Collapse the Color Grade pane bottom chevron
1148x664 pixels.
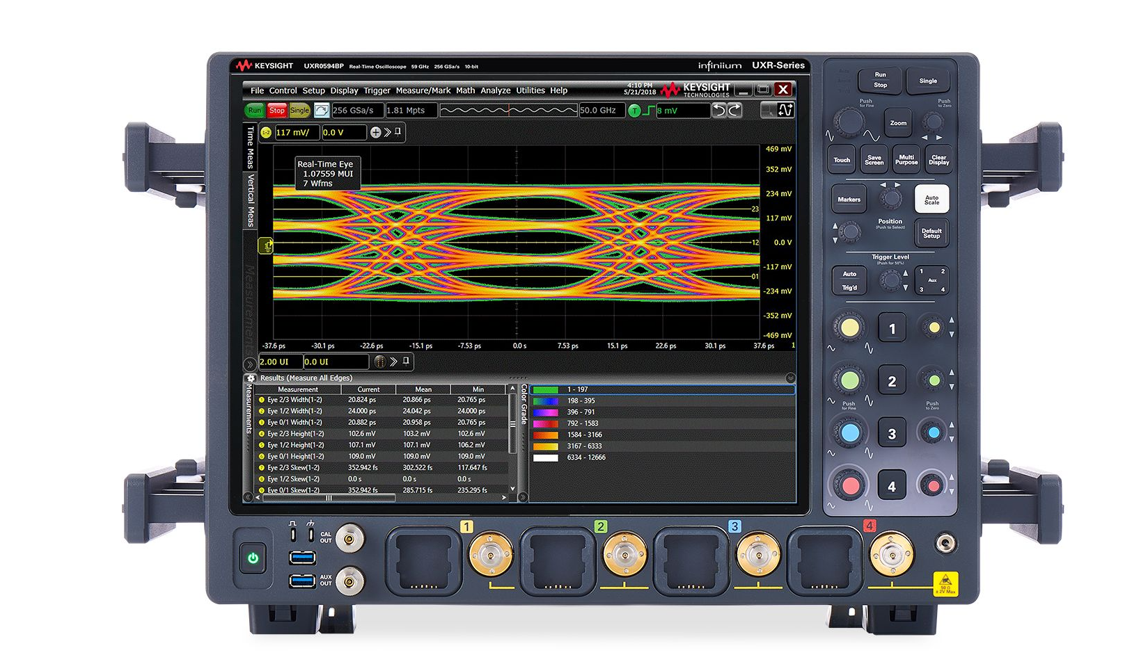pos(524,497)
